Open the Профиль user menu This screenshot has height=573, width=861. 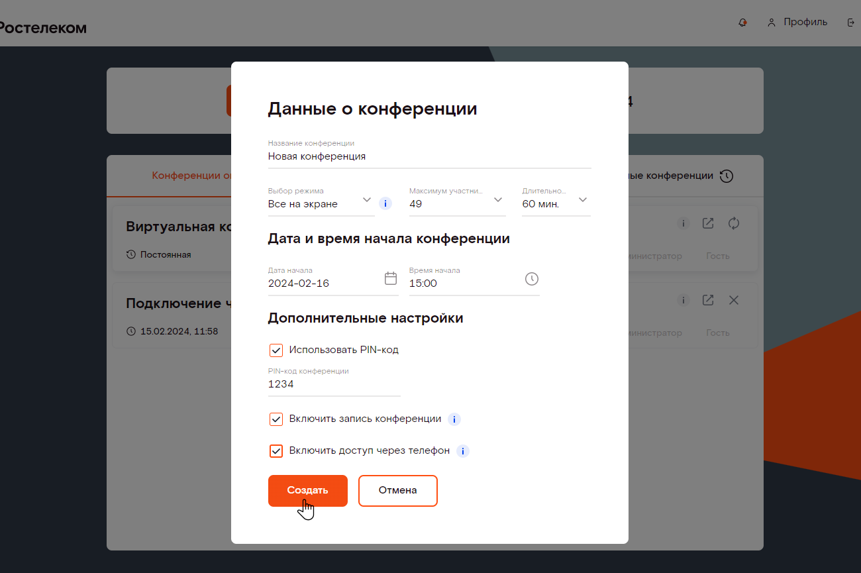coord(797,23)
